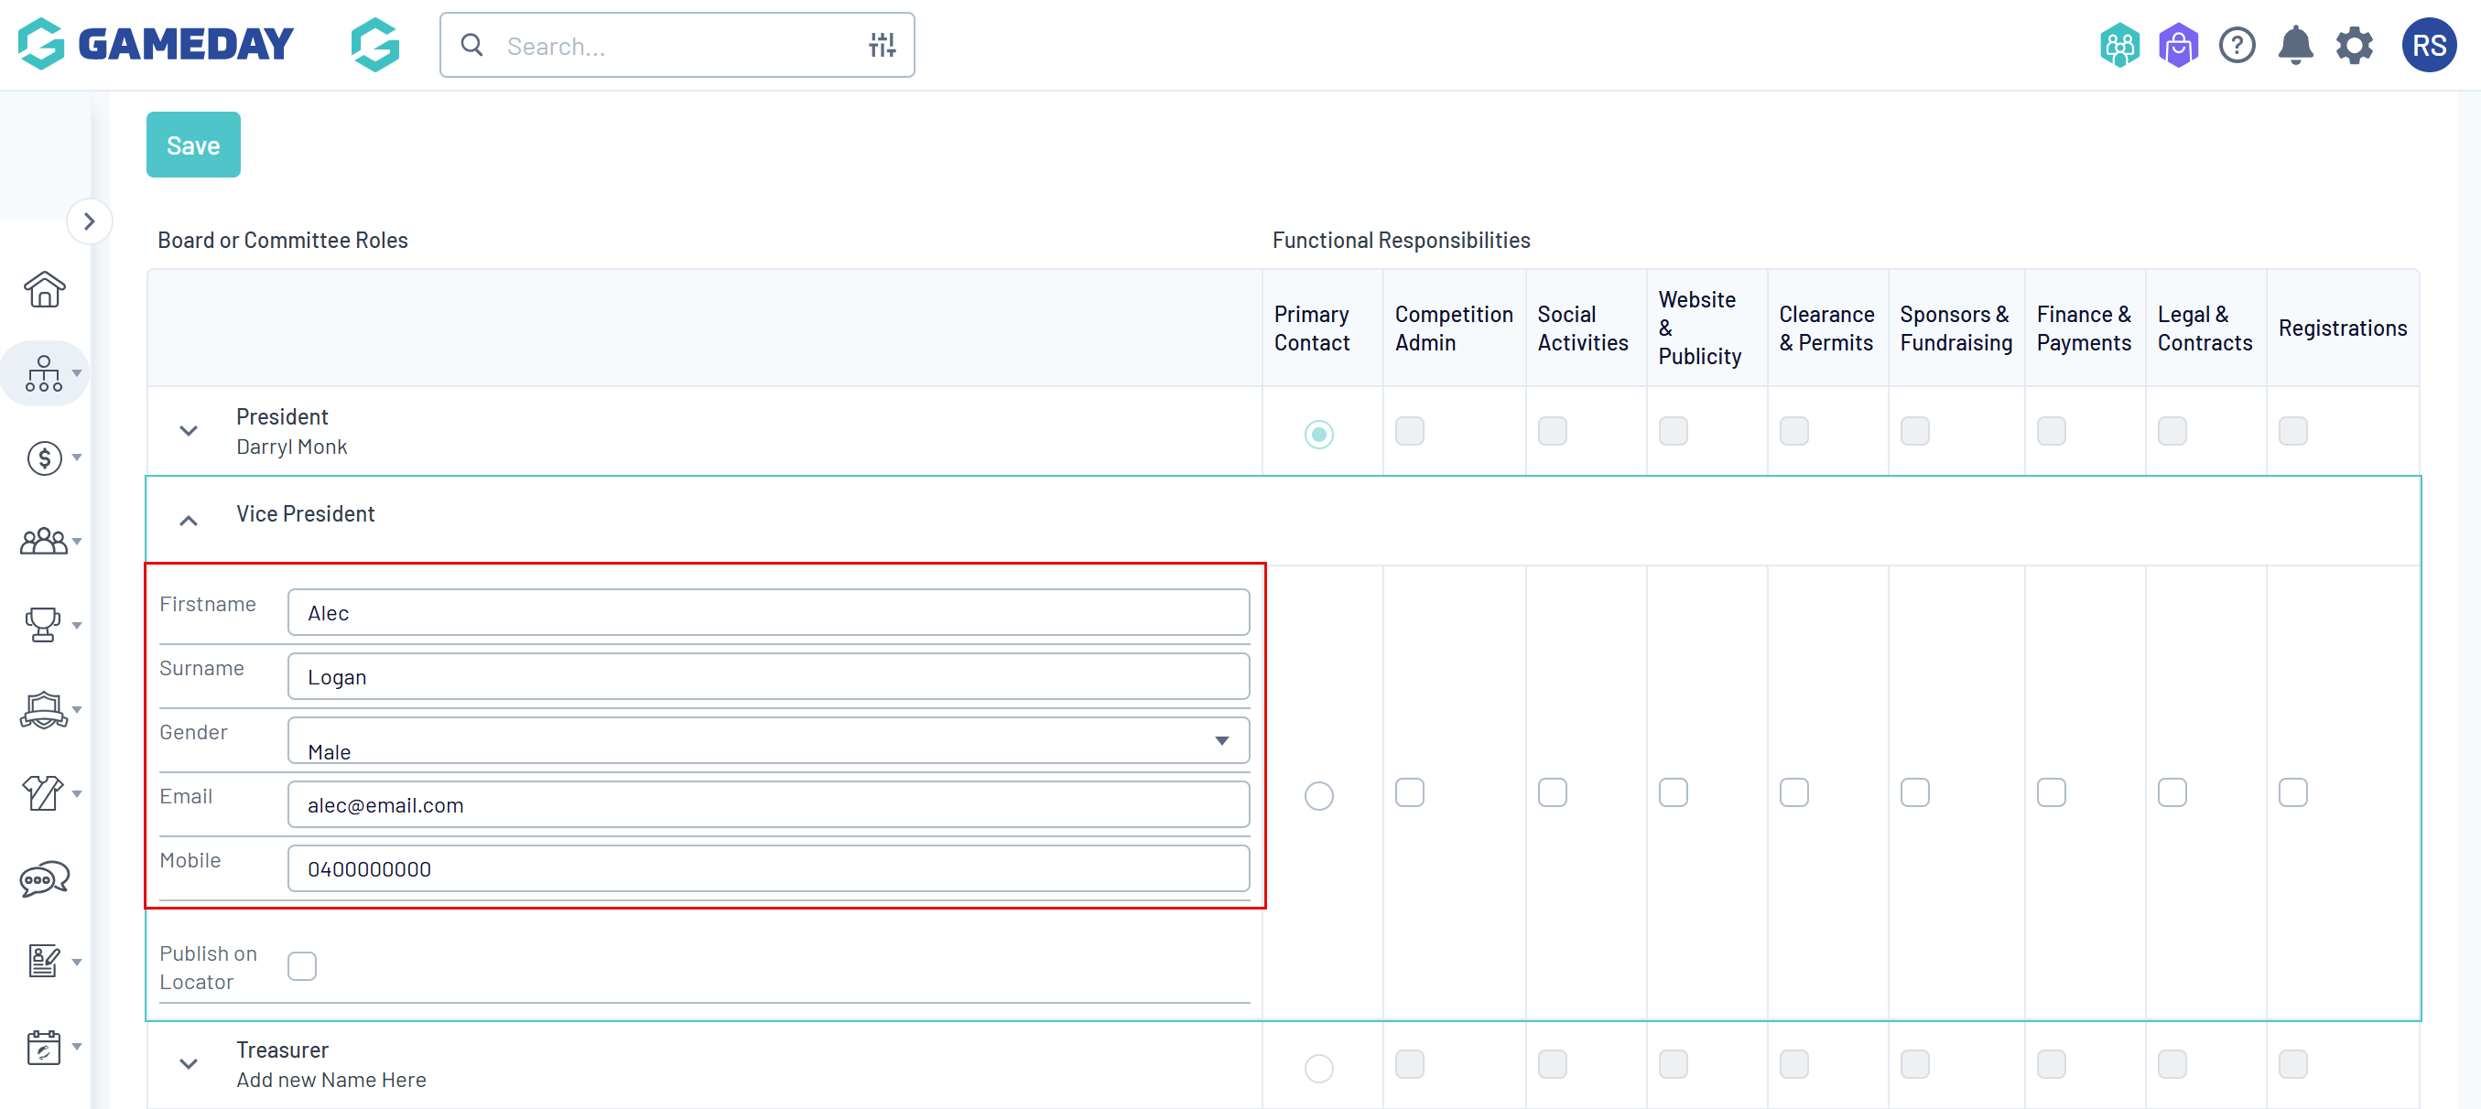Open the members group sidebar icon
The height and width of the screenshot is (1109, 2481).
point(44,541)
